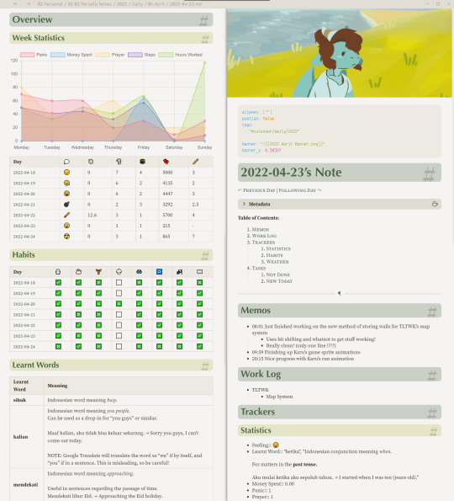Expand the Metadata callout chevron
This screenshot has height=501, width=454.
point(244,204)
